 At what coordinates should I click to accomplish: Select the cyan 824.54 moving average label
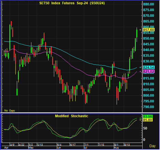point(149,67)
